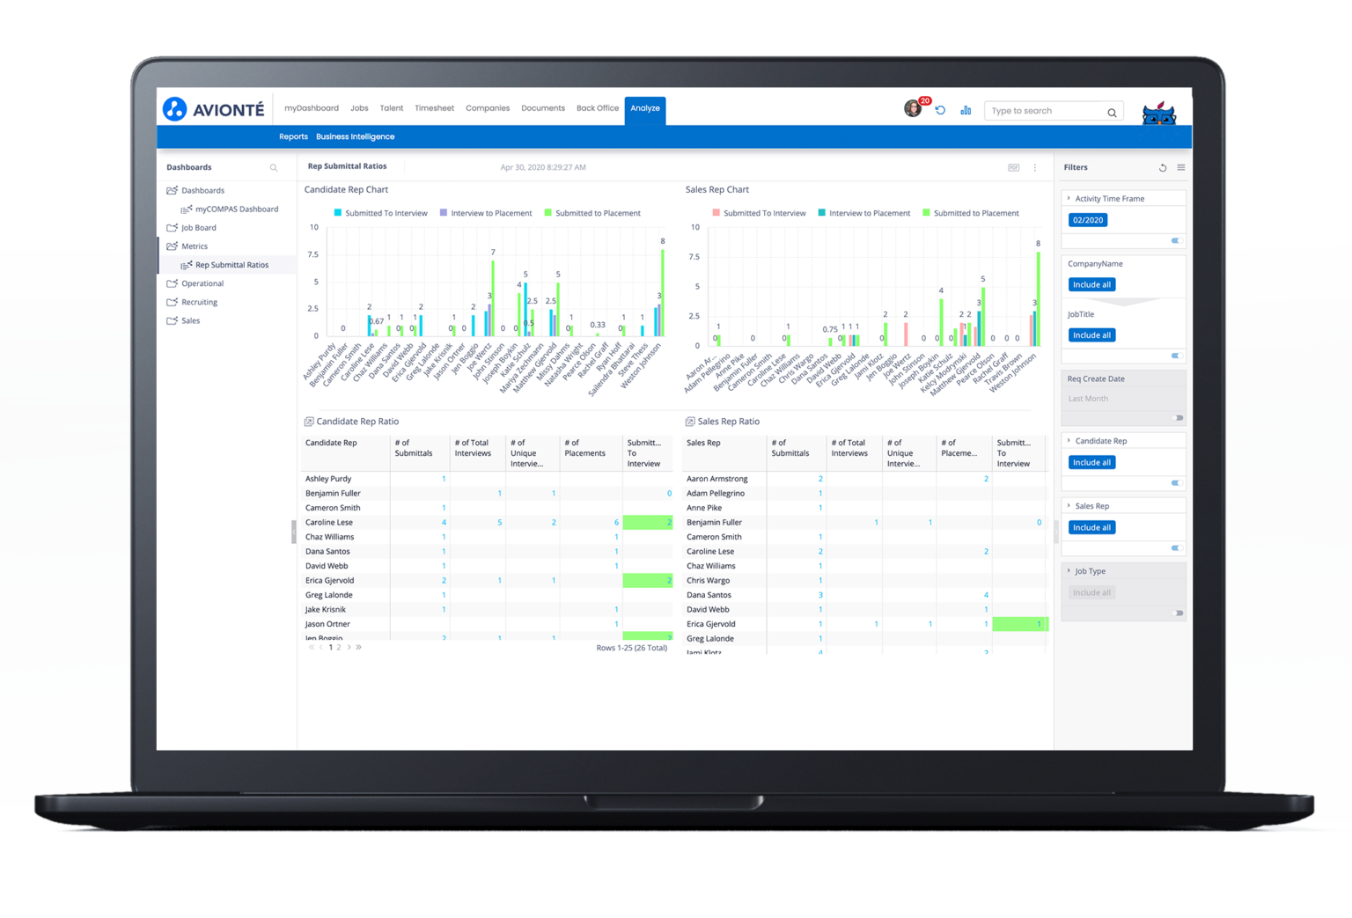Open the Talent menu
This screenshot has width=1352, height=918.
click(392, 108)
